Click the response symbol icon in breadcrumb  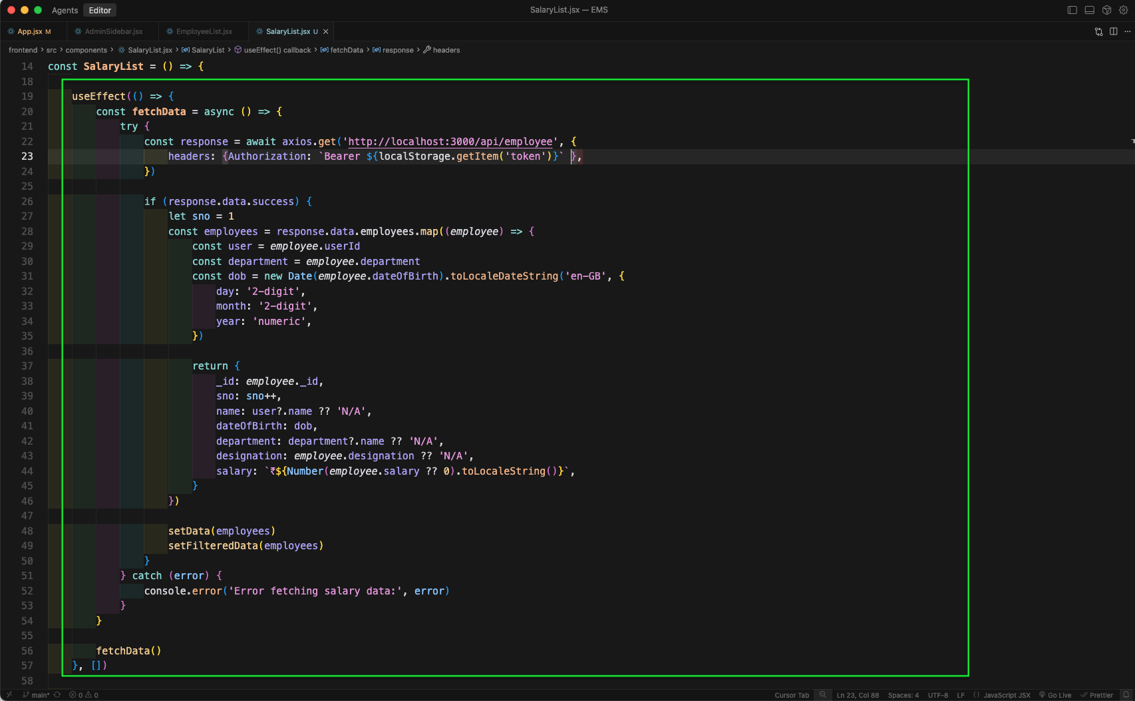377,50
